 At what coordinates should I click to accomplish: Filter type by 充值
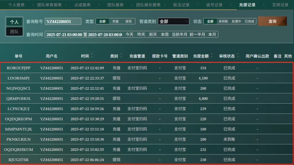[x=115, y=21]
